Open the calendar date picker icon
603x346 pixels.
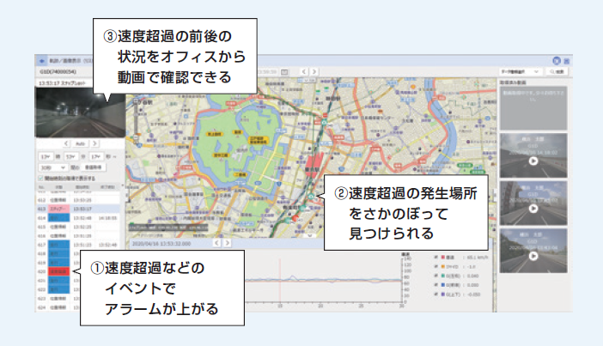pyautogui.click(x=284, y=71)
